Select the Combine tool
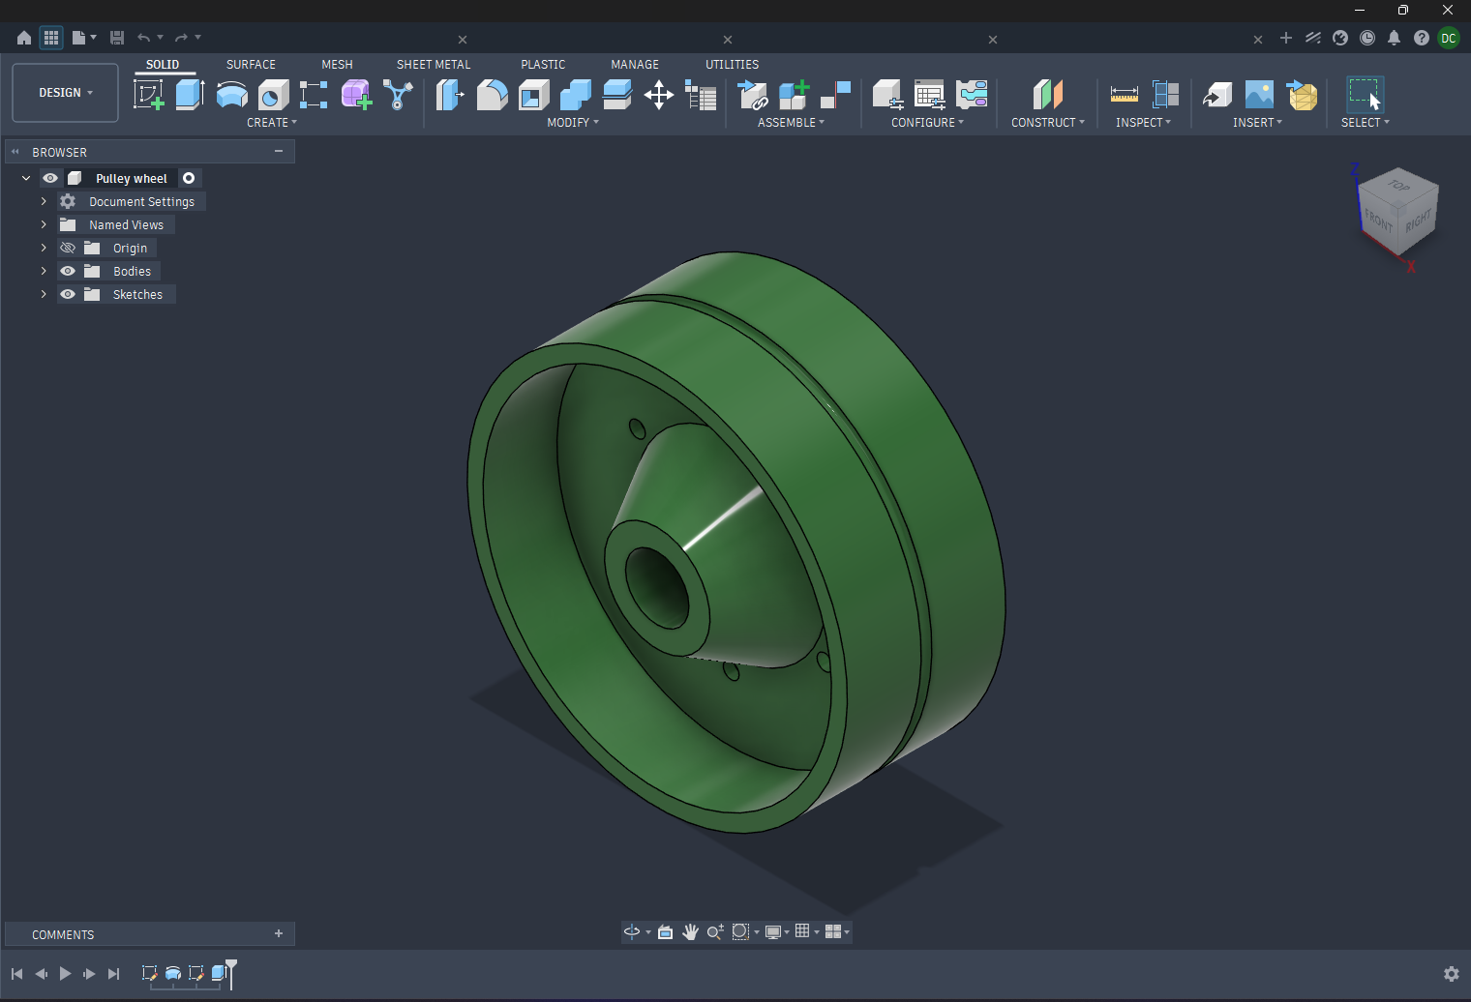This screenshot has height=1002, width=1471. 576,95
